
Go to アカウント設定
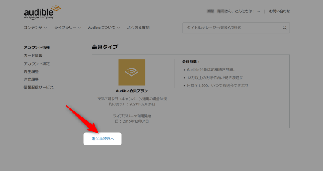pyautogui.click(x=37, y=63)
